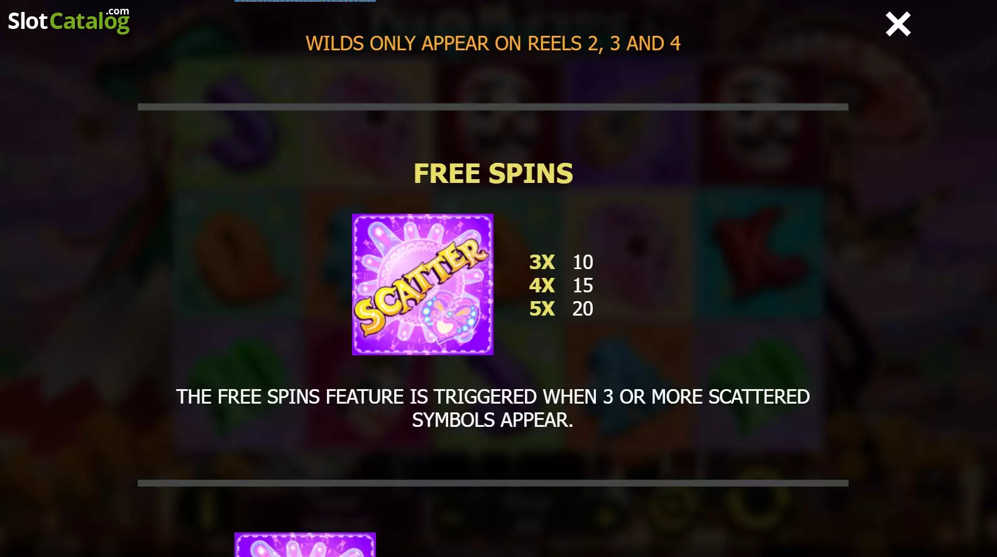Click the 'Slot' word in logo

[x=28, y=21]
